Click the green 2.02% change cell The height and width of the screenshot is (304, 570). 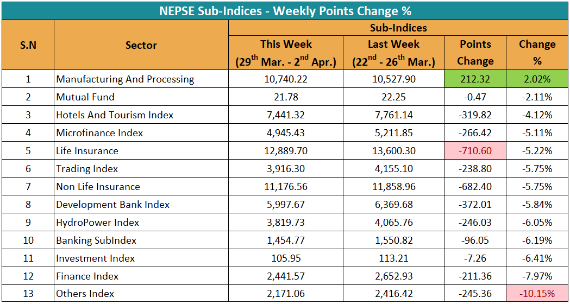click(x=537, y=79)
